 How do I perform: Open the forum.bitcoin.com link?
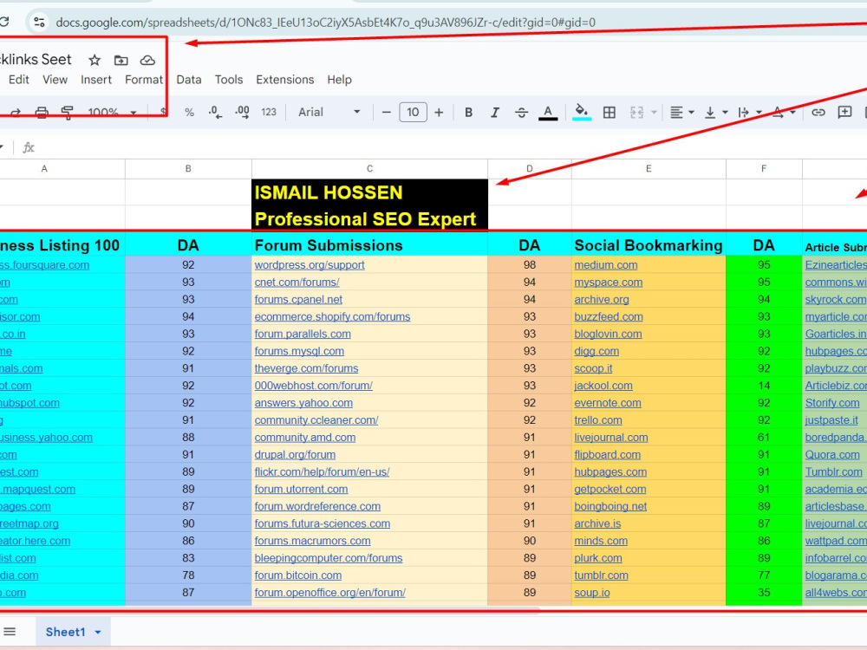click(x=298, y=575)
